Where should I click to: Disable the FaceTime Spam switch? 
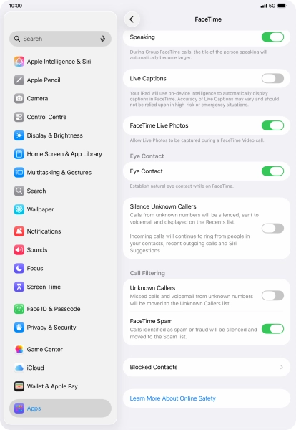point(272,328)
